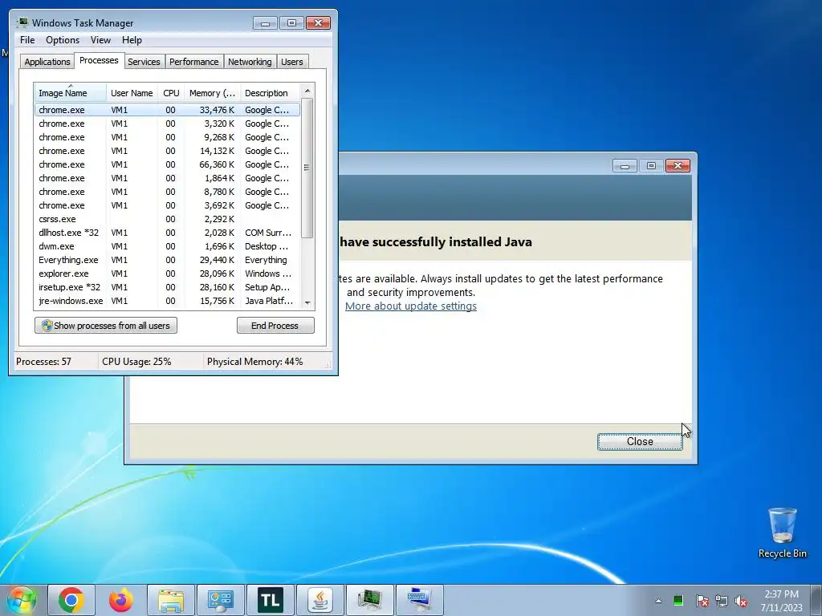Open the control panel taskbar icon
This screenshot has width=822, height=616.
pos(221,600)
